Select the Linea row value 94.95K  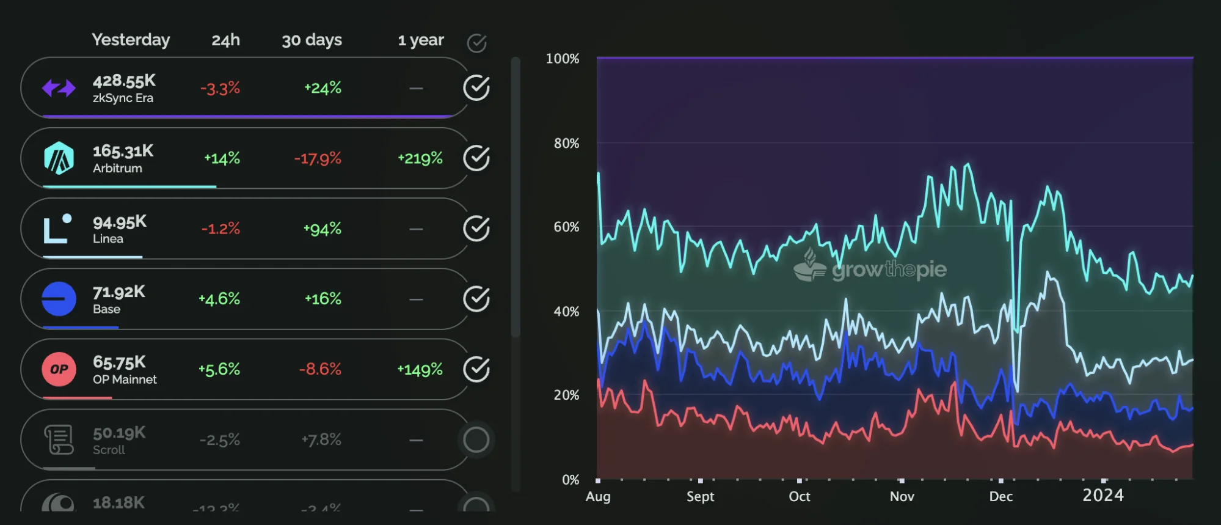click(120, 221)
